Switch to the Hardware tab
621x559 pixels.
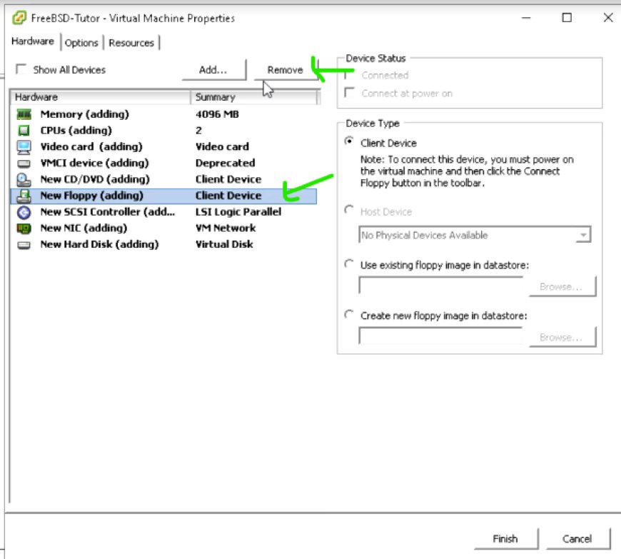32,41
